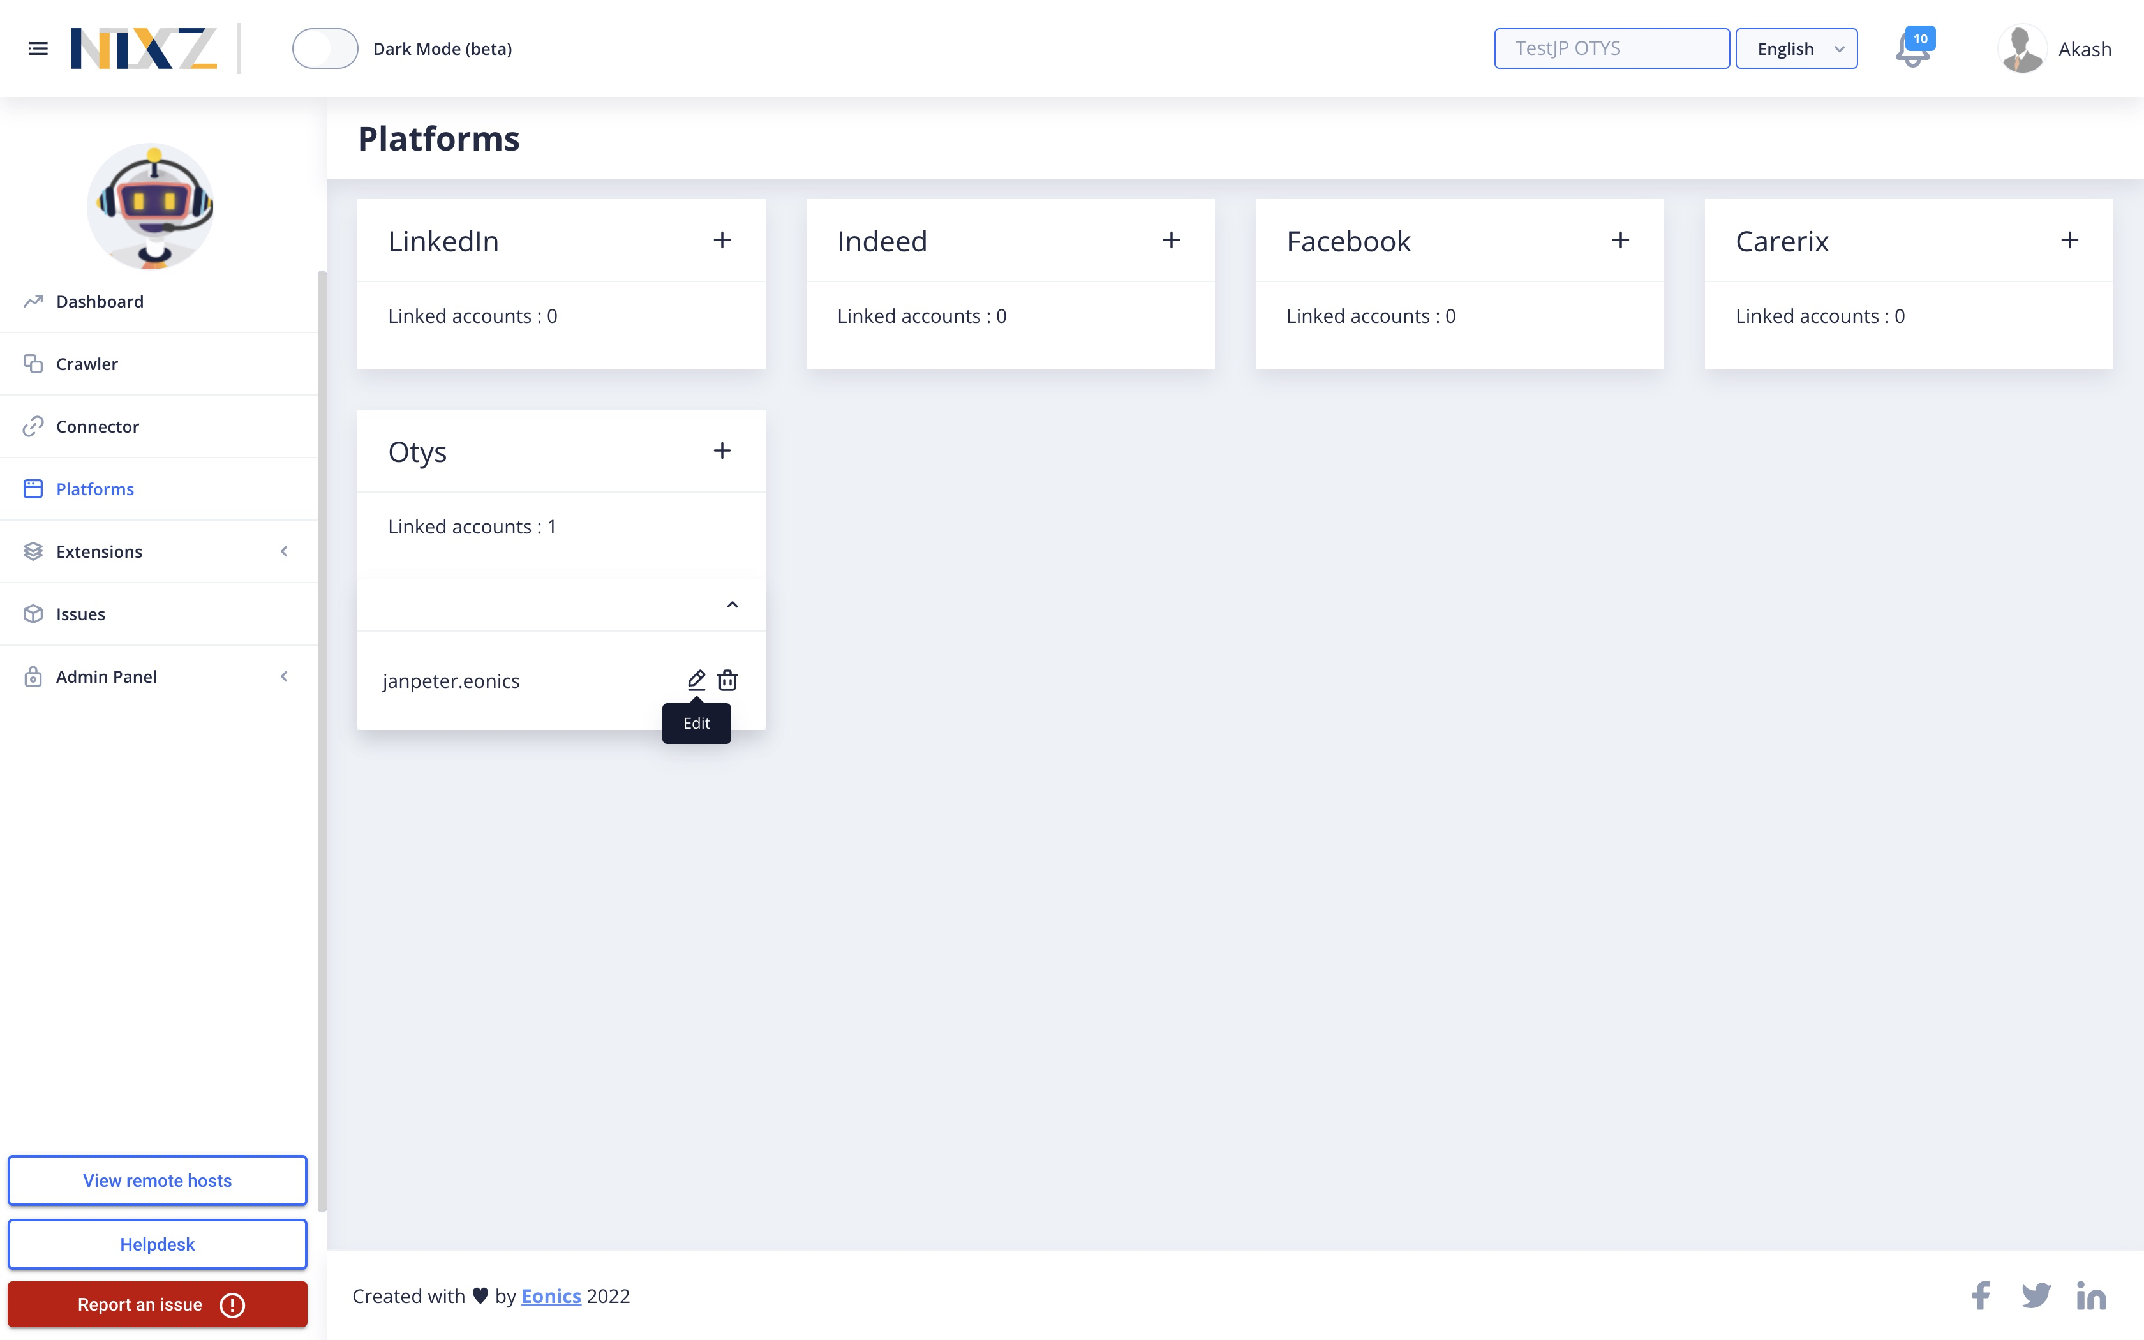Click the NIXZ logo
This screenshot has height=1340, width=2144.
click(x=144, y=48)
